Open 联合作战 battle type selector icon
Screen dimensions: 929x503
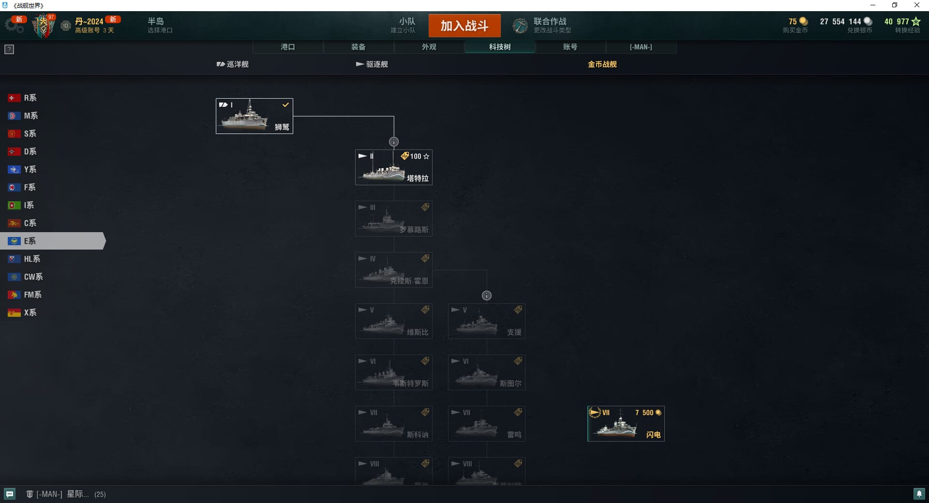[x=520, y=26]
